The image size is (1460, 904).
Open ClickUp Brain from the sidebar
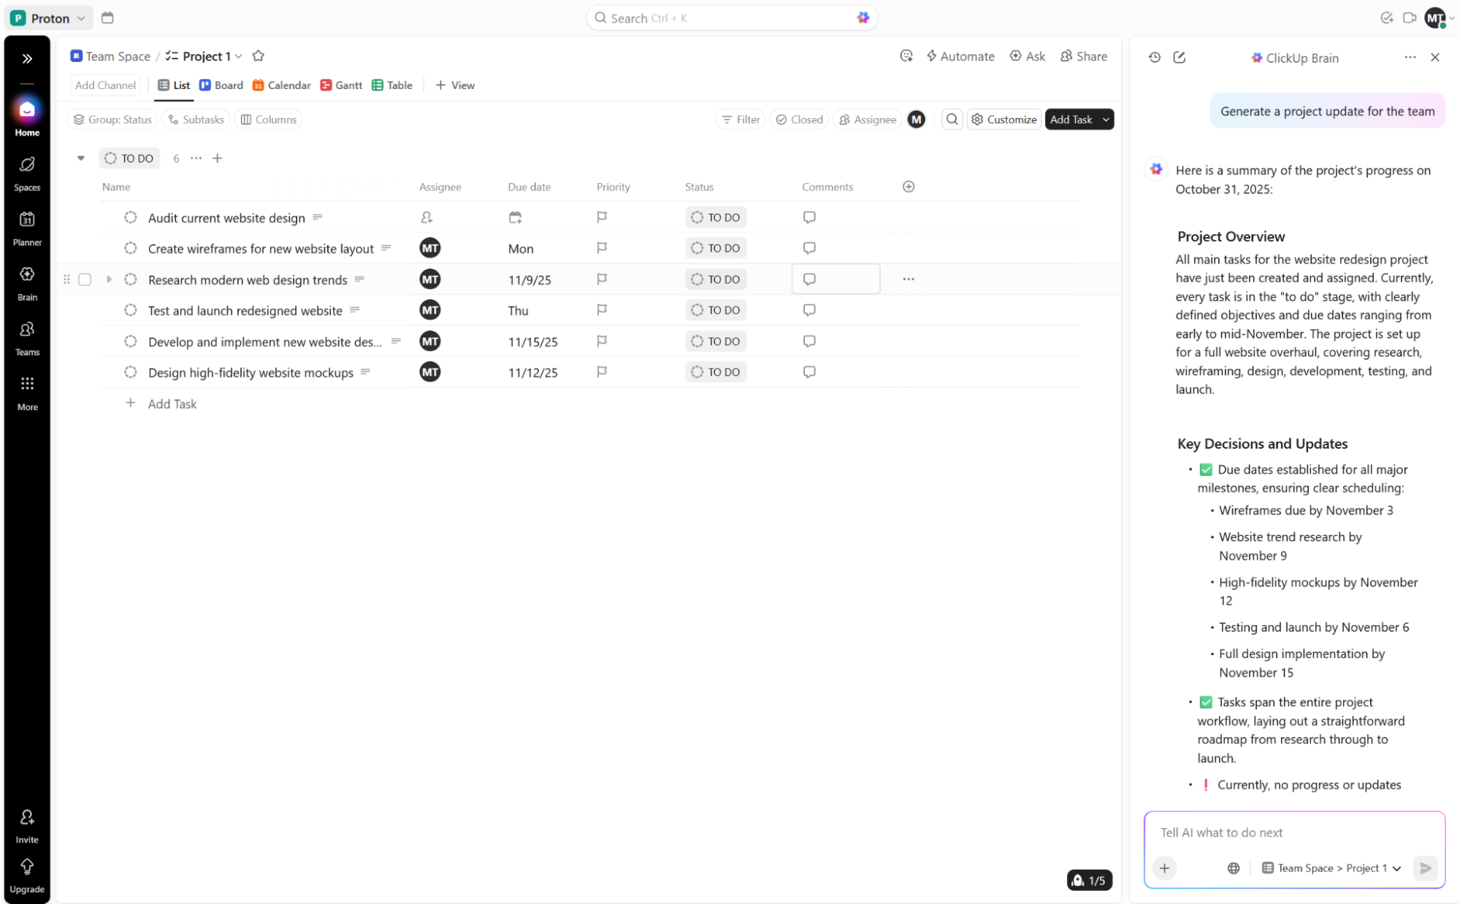27,281
